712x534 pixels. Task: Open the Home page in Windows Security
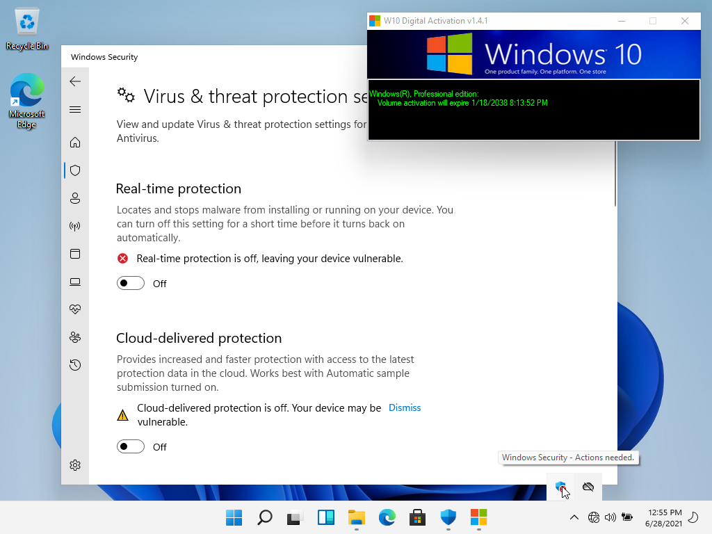pos(75,142)
